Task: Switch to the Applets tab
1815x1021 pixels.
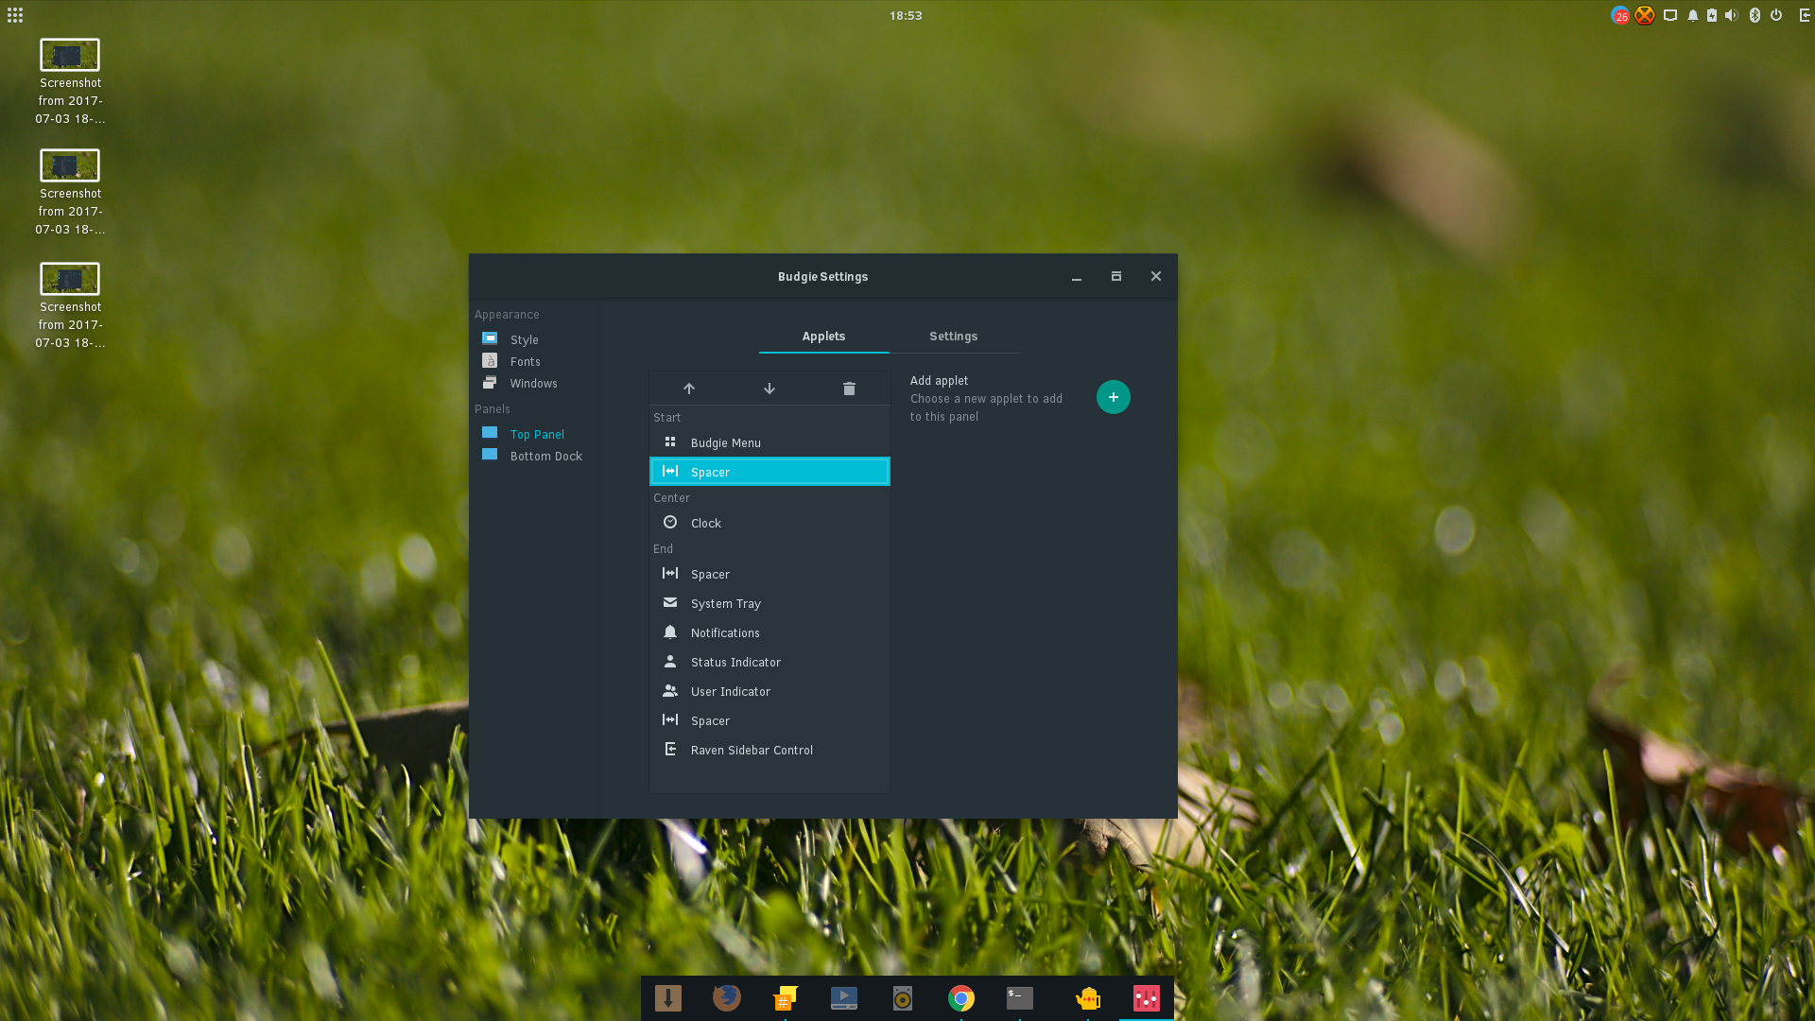Action: [x=823, y=337]
